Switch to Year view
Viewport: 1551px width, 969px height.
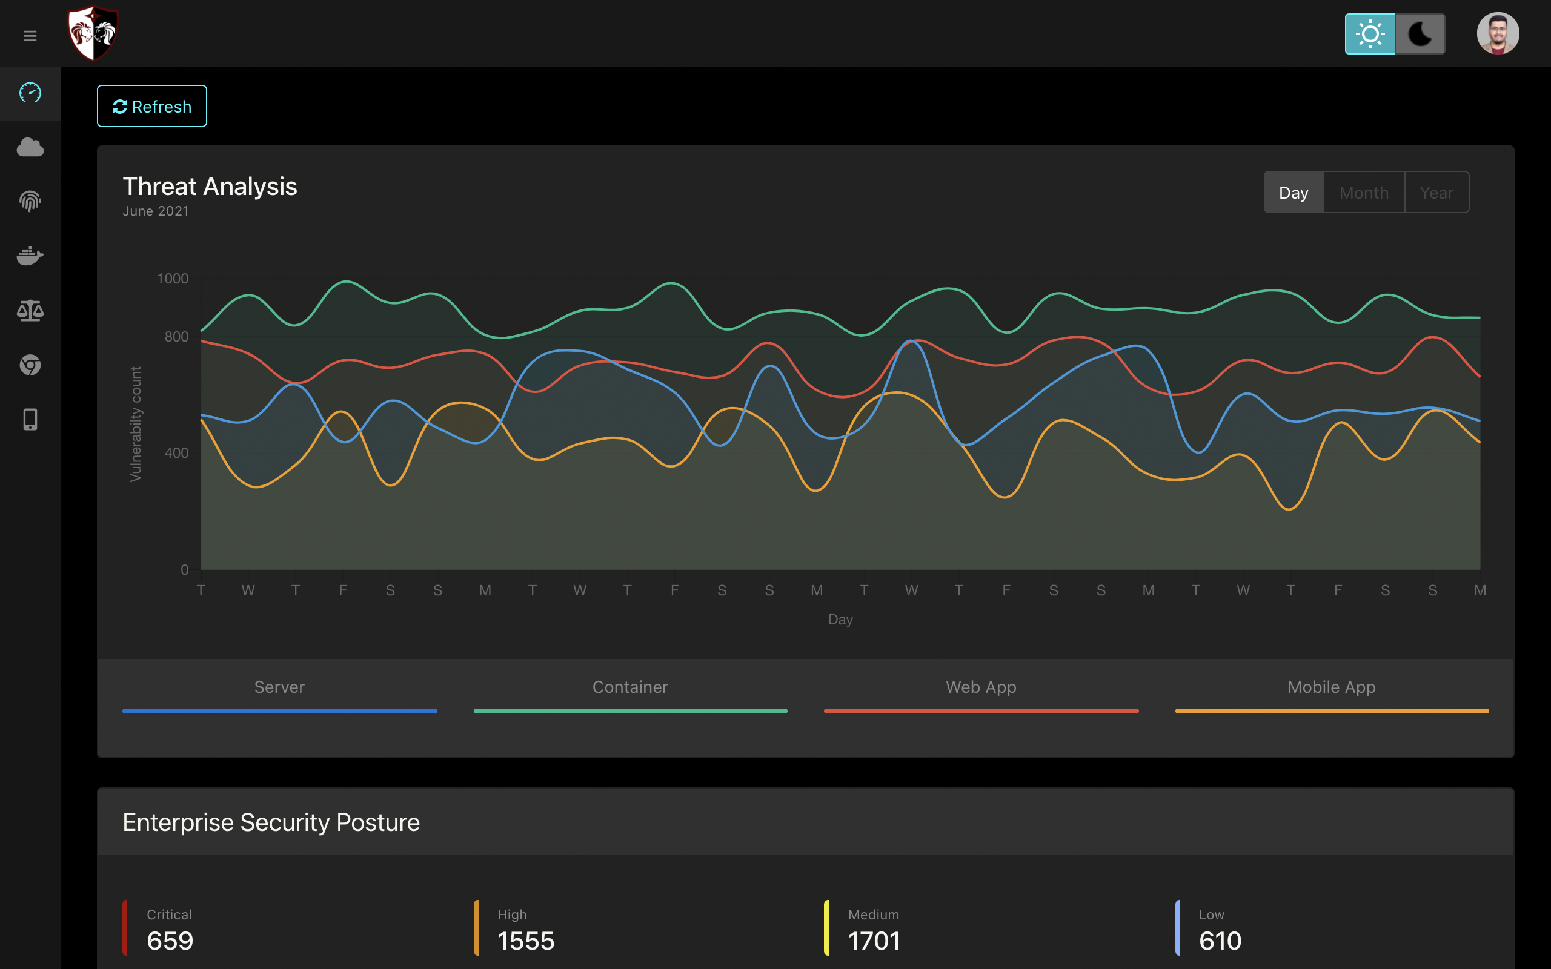point(1436,191)
